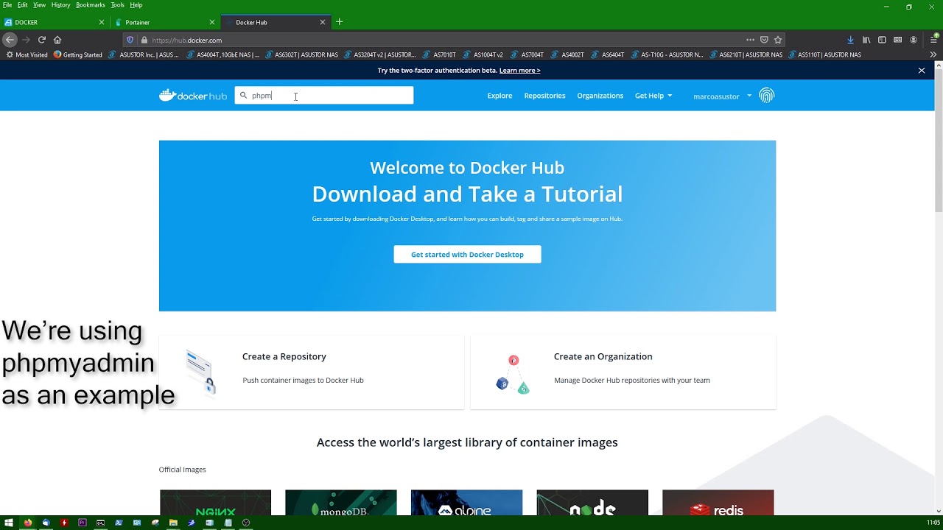
Task: Close the Portainer tab
Action: (212, 22)
